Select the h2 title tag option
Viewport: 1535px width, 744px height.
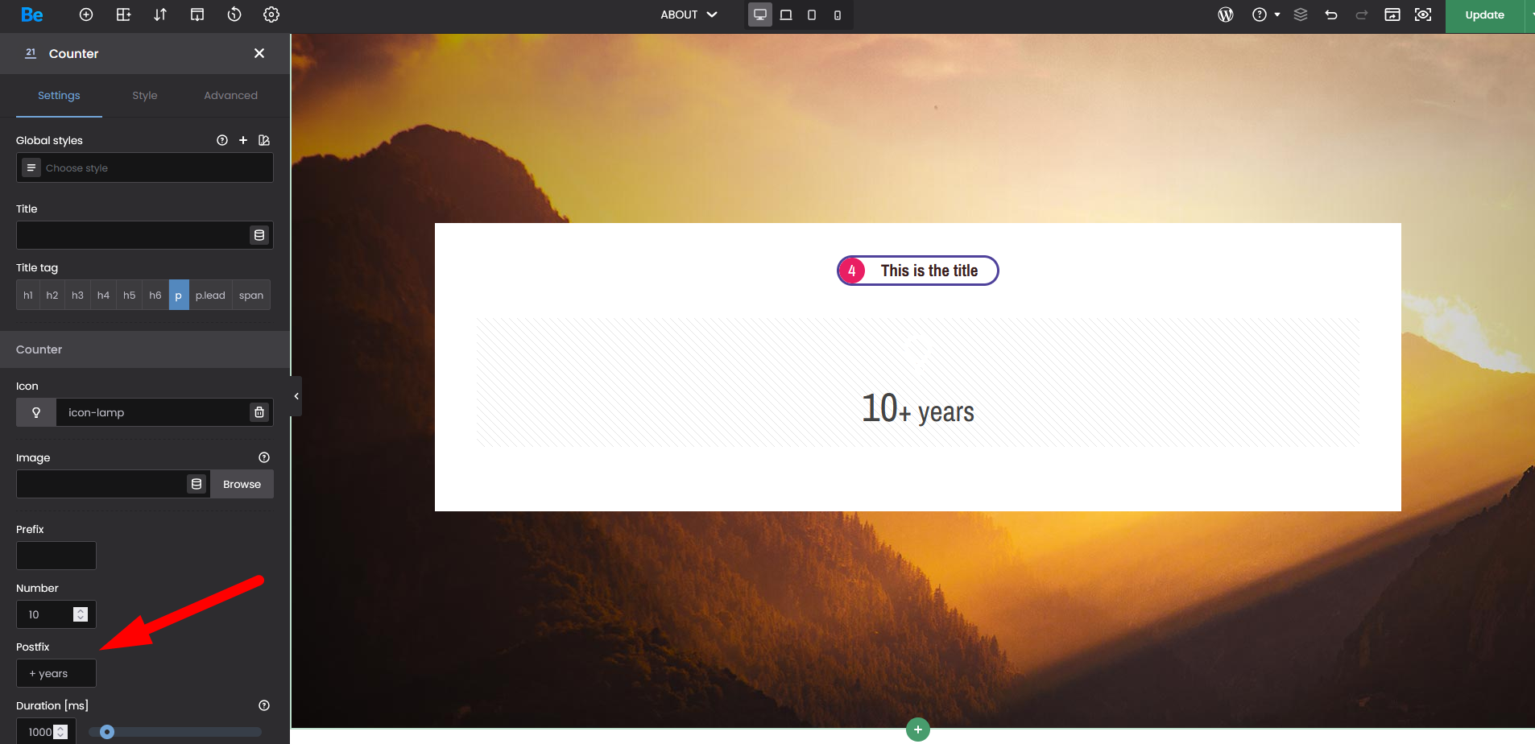click(x=52, y=296)
